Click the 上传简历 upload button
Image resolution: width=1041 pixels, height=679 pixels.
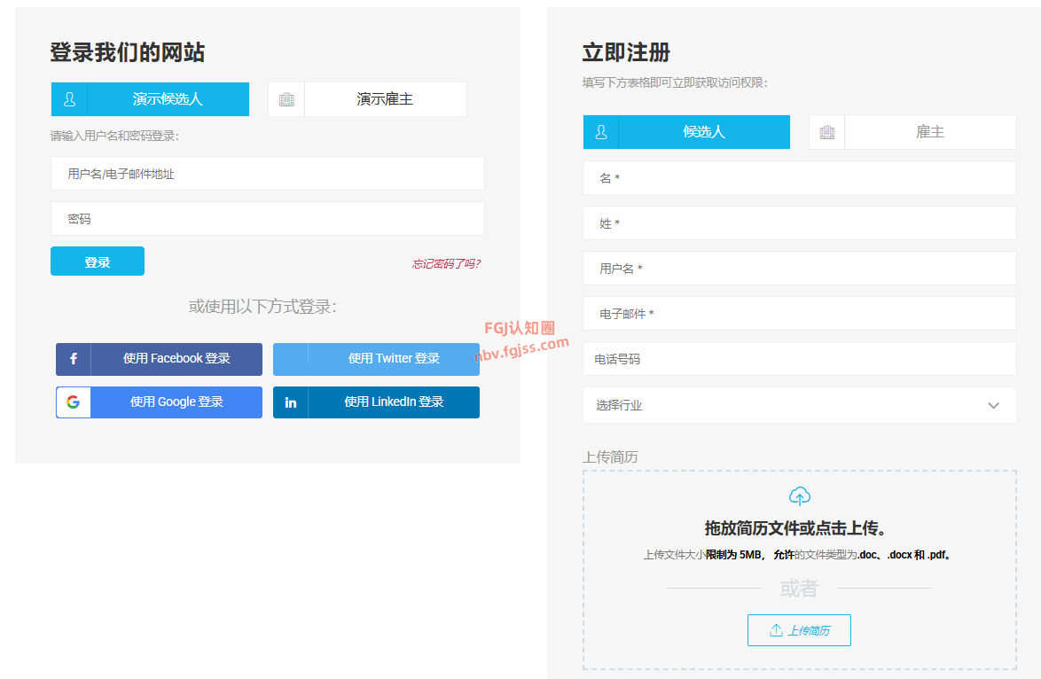click(x=799, y=629)
